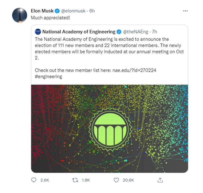Click the @theNAEng handle
Viewport: 203px width, 193px height.
tap(136, 32)
